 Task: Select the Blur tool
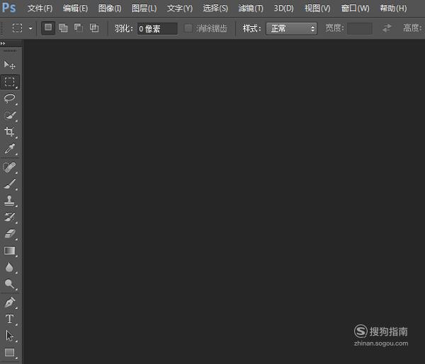[x=10, y=267]
